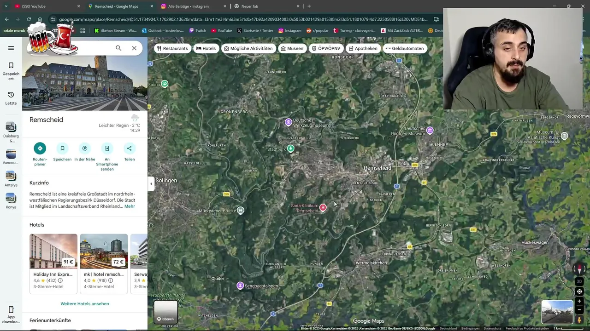Click the Deutsches Röntgen-Museum marker
Screen dimensions: 590x331
(430, 131)
